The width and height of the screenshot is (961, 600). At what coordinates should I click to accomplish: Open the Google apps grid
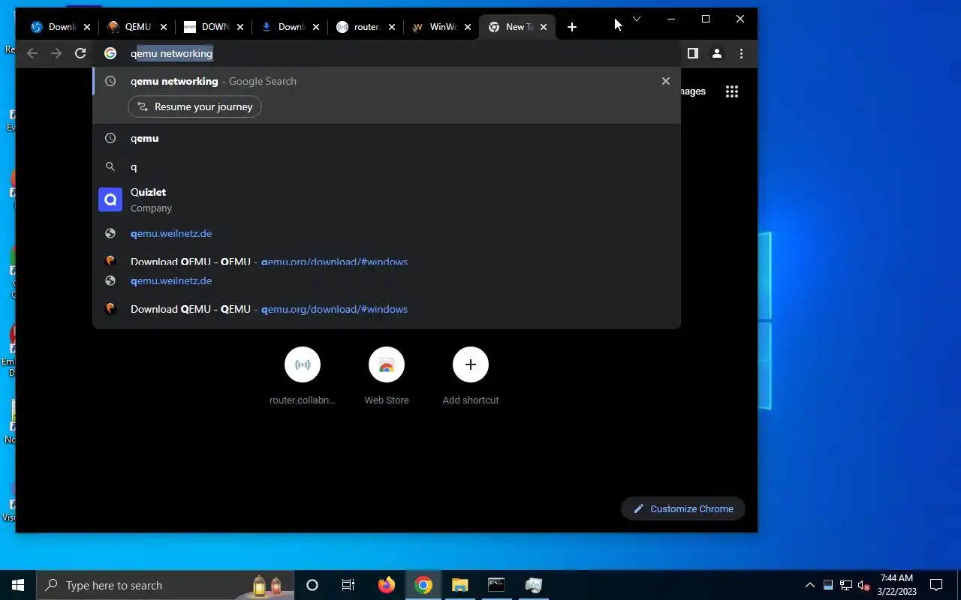[x=732, y=91]
